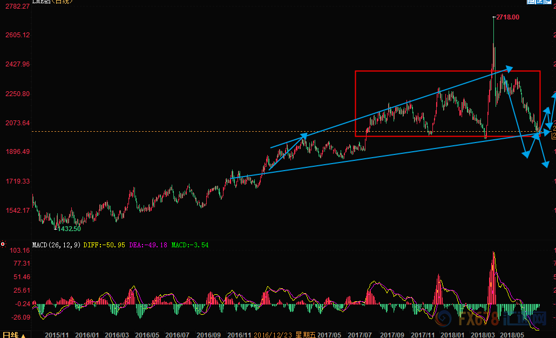The width and height of the screenshot is (556, 338).
Task: Click the 1896.49 price axis label
Action: [18, 152]
